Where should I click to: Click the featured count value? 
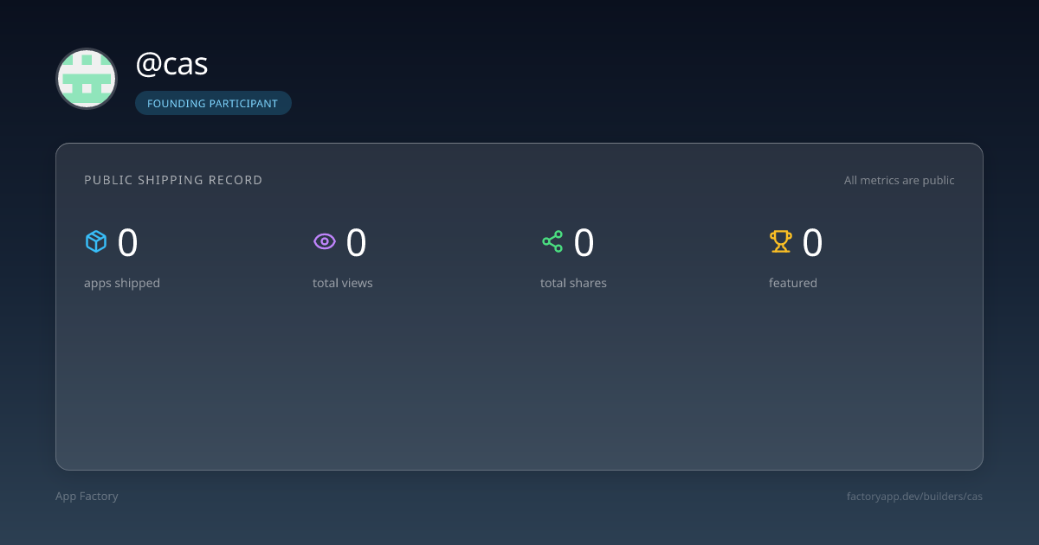click(x=812, y=242)
